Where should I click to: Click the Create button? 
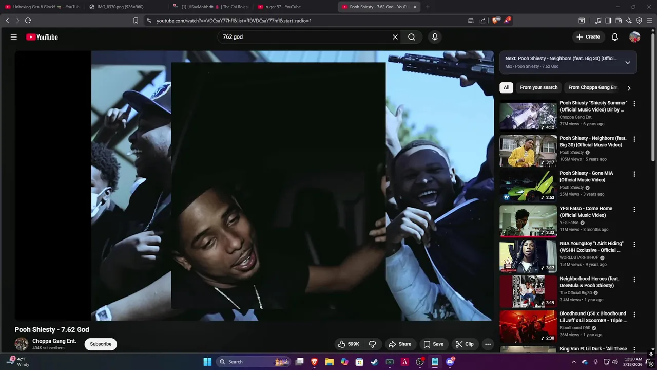pos(588,37)
